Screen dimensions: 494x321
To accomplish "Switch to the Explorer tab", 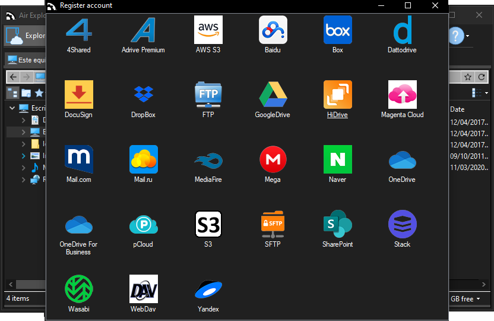I will (26, 36).
